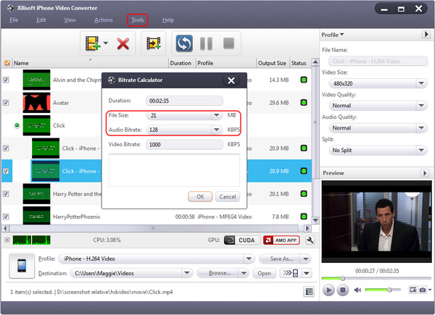Image resolution: width=435 pixels, height=315 pixels.
Task: Click the Stop toolbar icon
Action: (228, 43)
